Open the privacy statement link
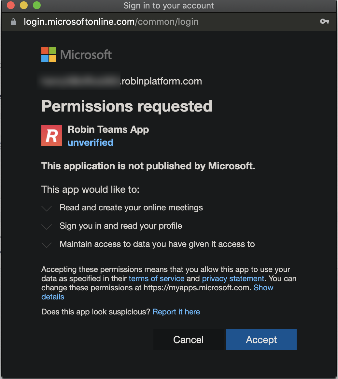Screen dimensions: 338x379 tap(233, 278)
